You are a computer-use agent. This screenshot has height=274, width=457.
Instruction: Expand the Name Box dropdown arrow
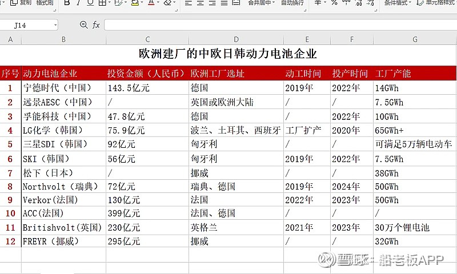55,25
